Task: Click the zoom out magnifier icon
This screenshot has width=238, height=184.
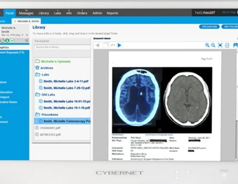Action: 213,45
